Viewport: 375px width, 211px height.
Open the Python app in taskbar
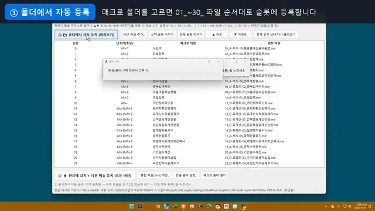244,206
